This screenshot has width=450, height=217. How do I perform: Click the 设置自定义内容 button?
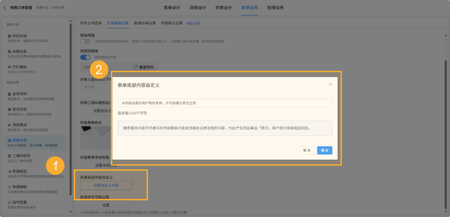point(106,186)
